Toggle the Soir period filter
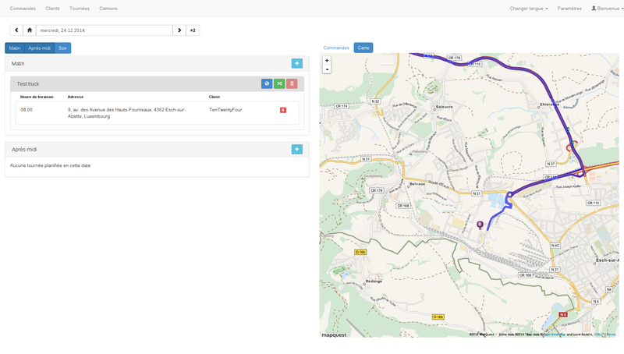This screenshot has width=624, height=354. [63, 48]
